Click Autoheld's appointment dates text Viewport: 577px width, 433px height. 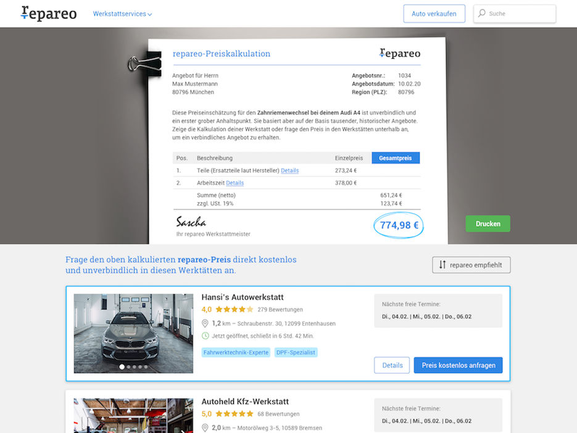click(x=426, y=421)
